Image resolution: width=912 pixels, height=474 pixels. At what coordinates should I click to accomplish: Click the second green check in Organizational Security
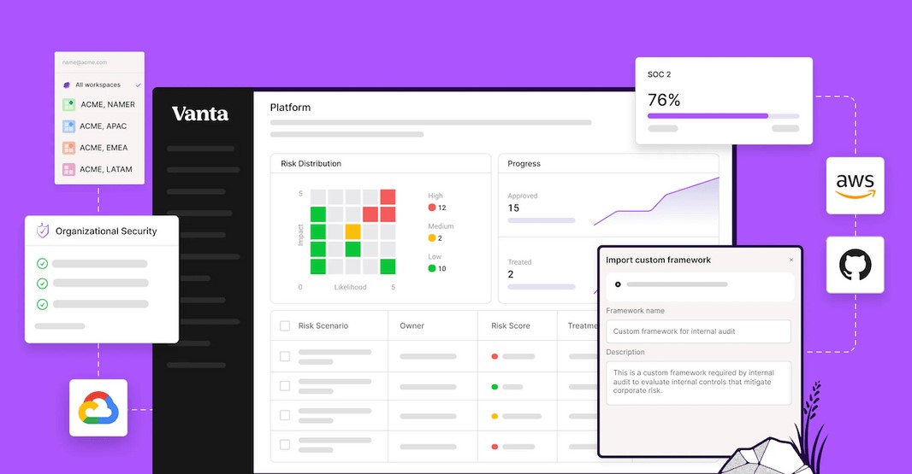point(42,284)
